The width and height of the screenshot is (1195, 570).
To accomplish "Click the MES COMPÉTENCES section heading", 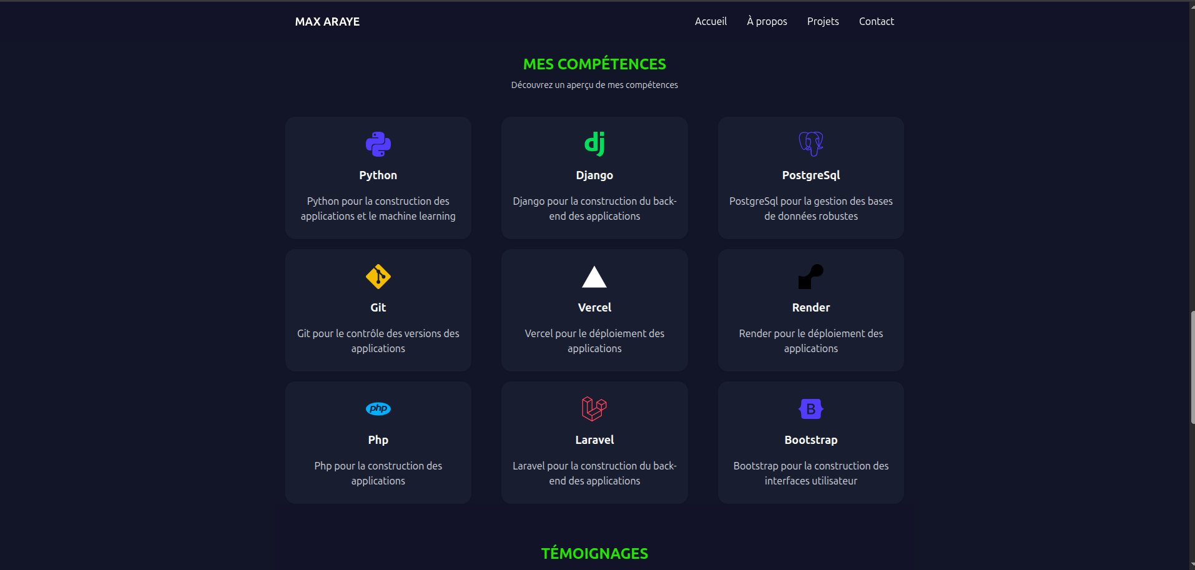I will coord(594,64).
